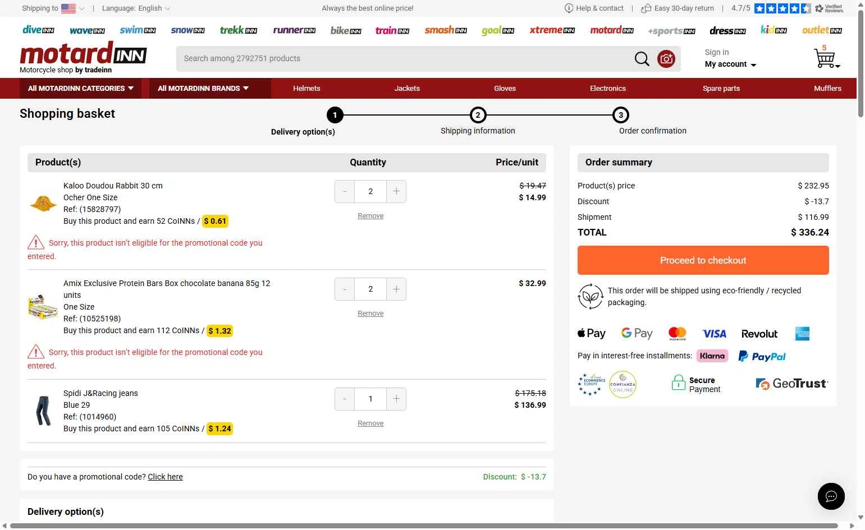The width and height of the screenshot is (865, 530).
Task: Click the Kaloo Rabbit quantity field
Action: coord(370,191)
